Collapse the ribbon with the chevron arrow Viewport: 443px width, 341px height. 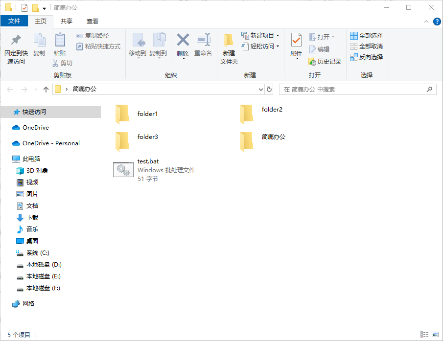tap(425, 22)
